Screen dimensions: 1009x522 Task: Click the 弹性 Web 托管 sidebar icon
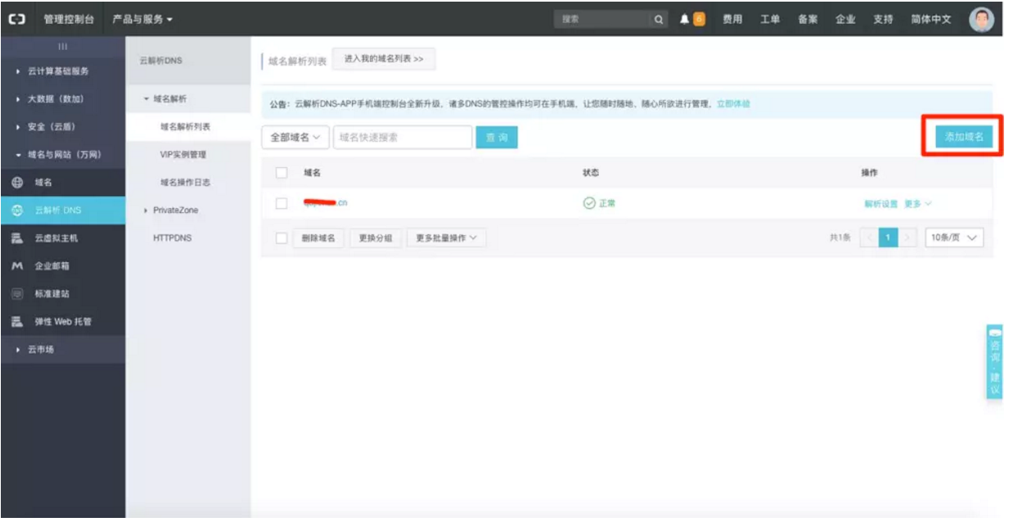coord(17,322)
